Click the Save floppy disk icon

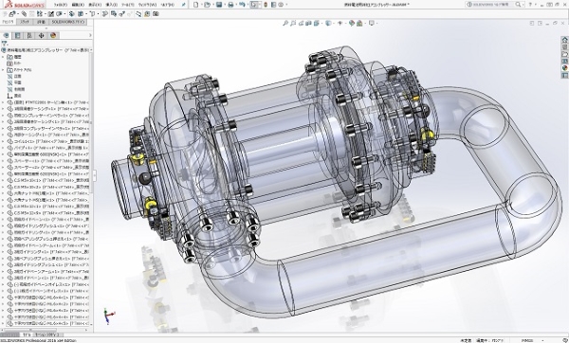click(x=219, y=5)
